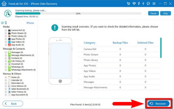
Task: Click the Backup Files column header
Action: 120,43
